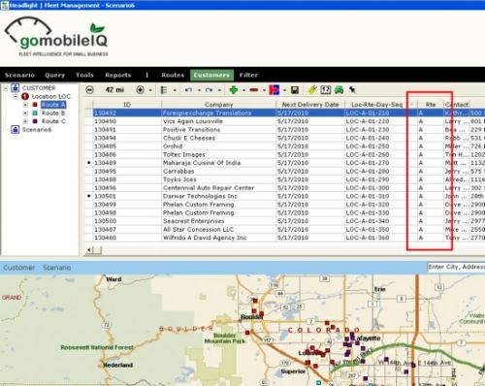Click the Enter City, Address search field
This screenshot has width=485, height=386.
456,267
